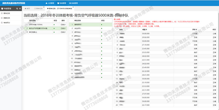
Task: Open 普考任务 in the sidebar
Action: pyautogui.click(x=7, y=13)
